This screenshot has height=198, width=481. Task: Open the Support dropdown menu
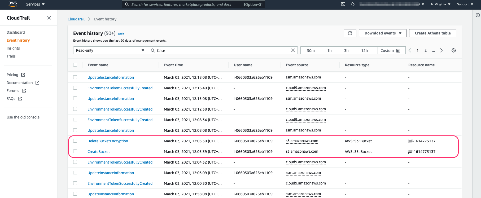tap(465, 4)
